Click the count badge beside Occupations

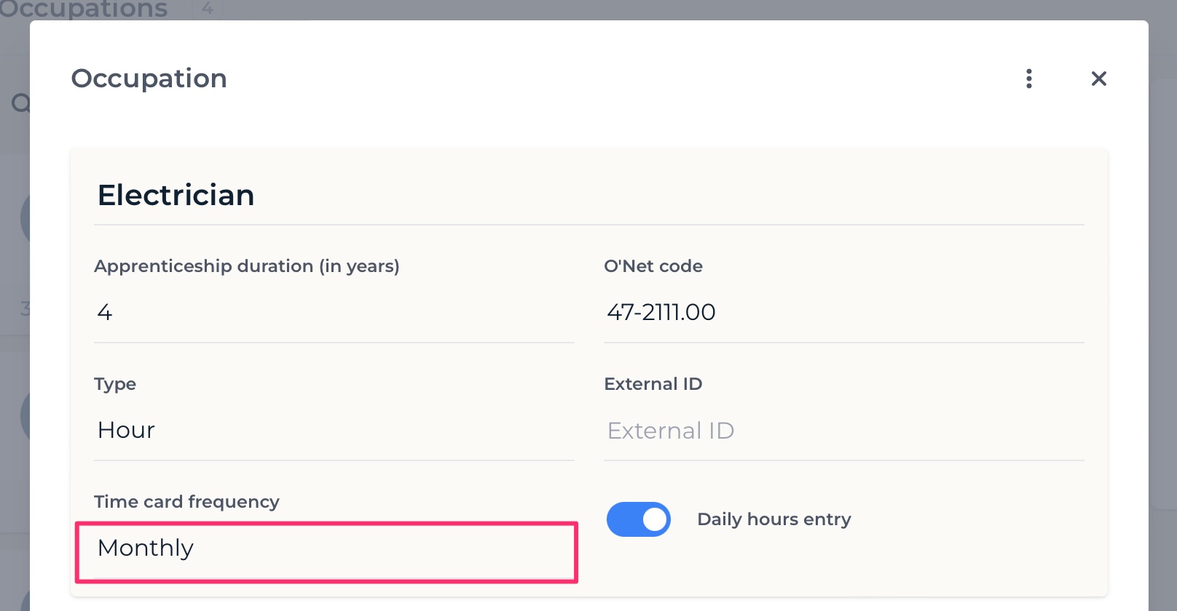pyautogui.click(x=208, y=9)
